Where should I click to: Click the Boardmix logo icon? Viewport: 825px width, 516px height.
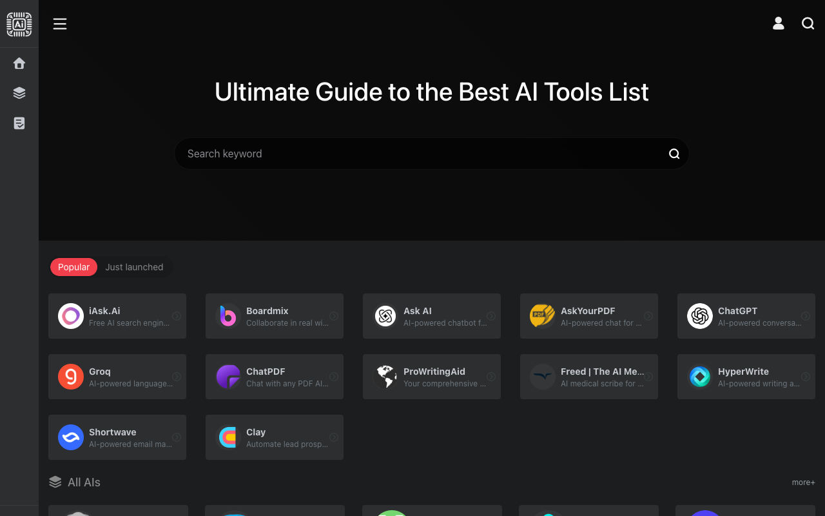(228, 316)
